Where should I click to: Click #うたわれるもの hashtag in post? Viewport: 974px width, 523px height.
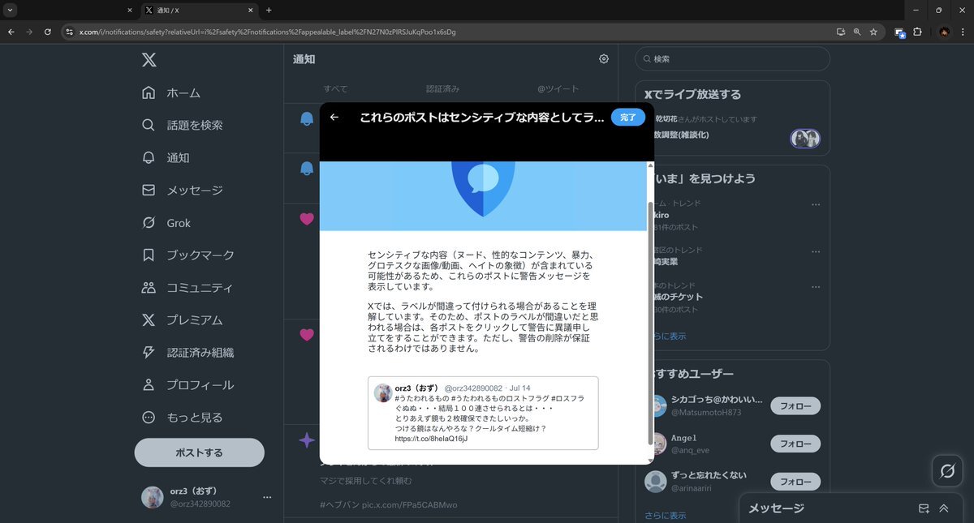pyautogui.click(x=421, y=400)
